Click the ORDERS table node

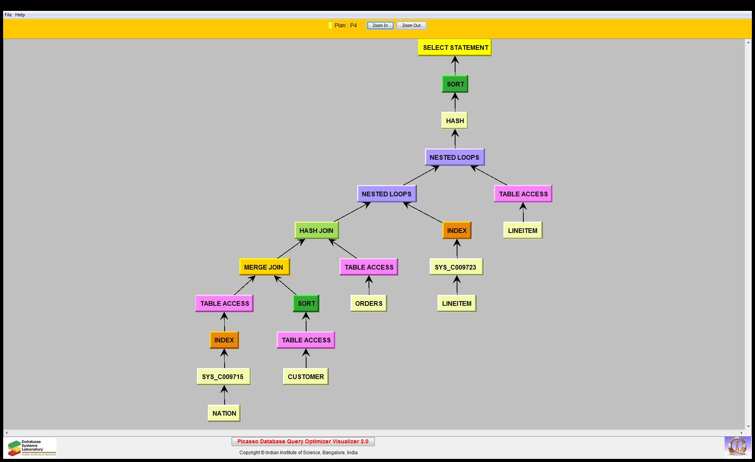369,303
